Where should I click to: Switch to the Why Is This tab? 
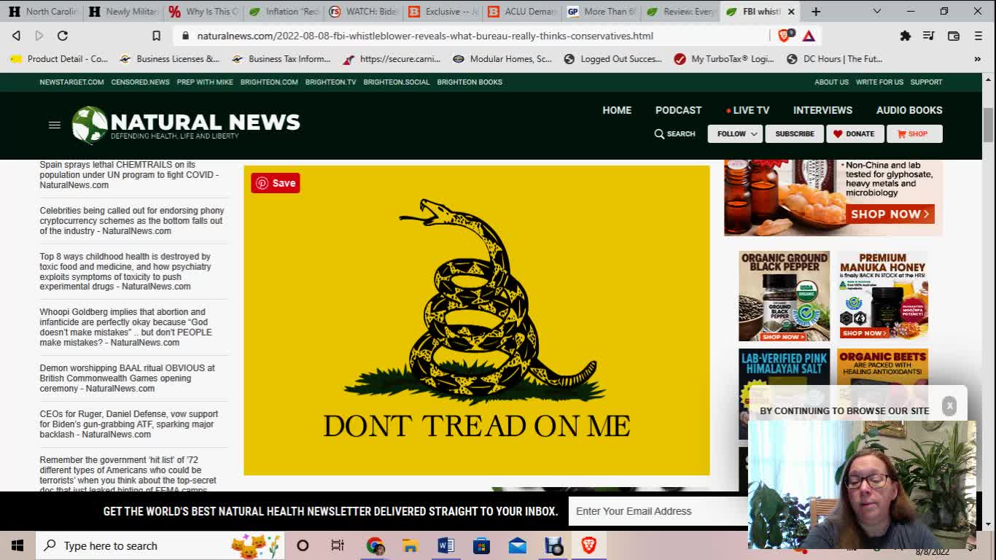[203, 12]
